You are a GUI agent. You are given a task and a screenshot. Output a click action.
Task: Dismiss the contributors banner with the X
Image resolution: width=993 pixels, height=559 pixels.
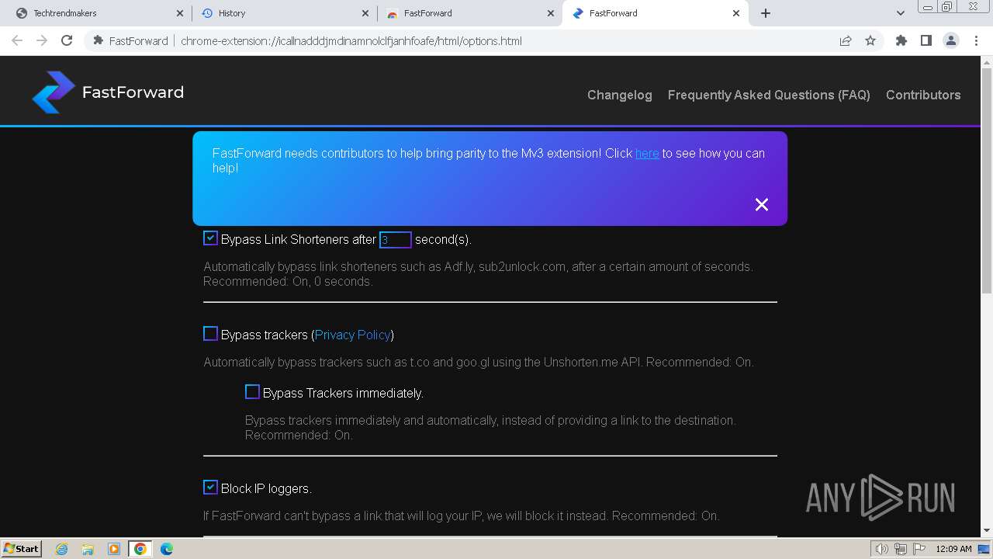point(762,204)
